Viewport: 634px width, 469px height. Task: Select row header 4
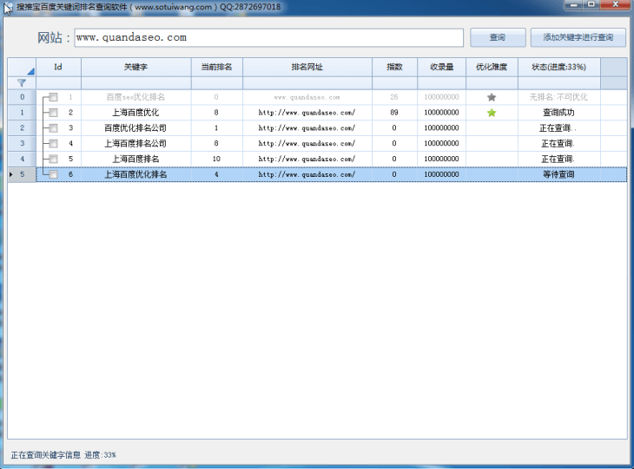(x=22, y=159)
